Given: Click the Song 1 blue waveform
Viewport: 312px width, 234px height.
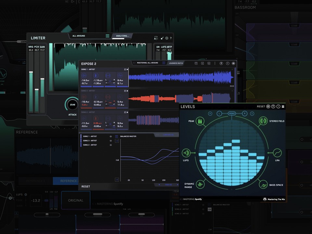Looking at the screenshot, I should point(181,77).
